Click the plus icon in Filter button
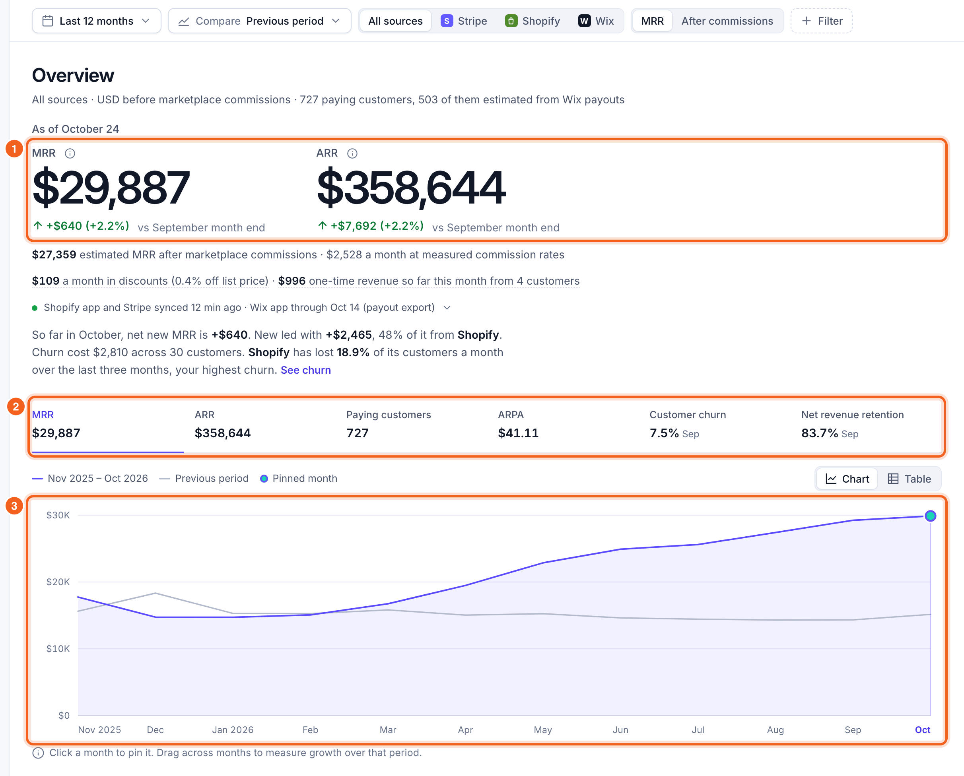The image size is (964, 776). pos(806,21)
